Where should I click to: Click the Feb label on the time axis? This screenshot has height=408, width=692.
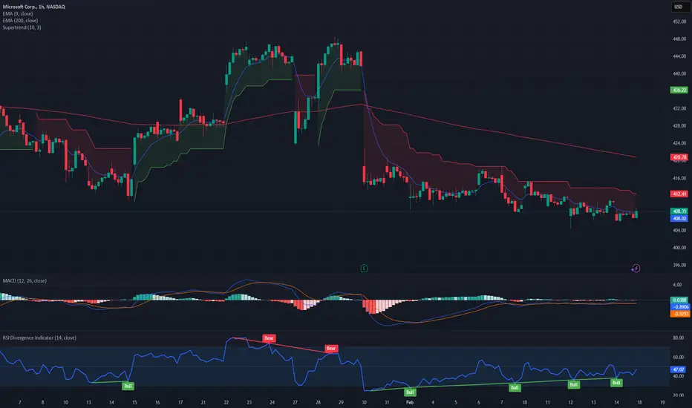click(x=410, y=402)
